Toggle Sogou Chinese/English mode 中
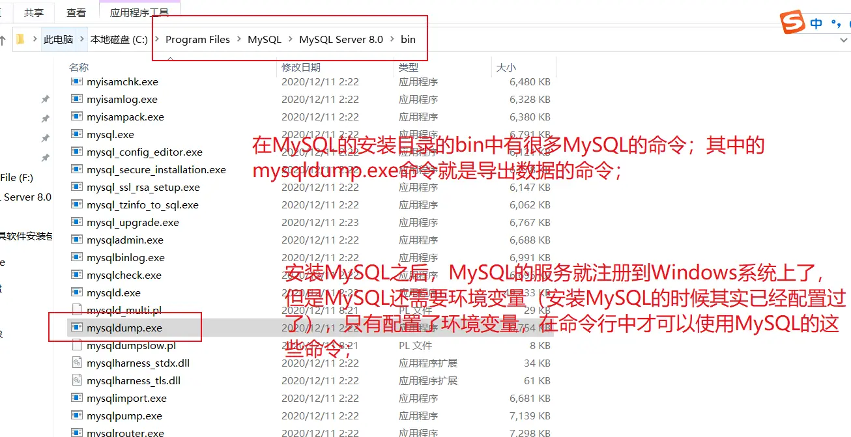 tap(816, 24)
